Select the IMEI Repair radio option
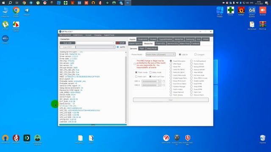The height and width of the screenshot is (152, 271). click(171, 64)
